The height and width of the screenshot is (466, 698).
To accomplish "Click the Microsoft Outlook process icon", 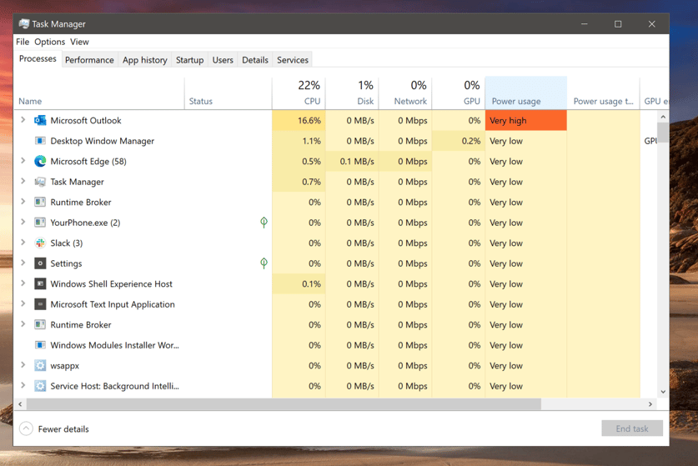I will [x=40, y=121].
